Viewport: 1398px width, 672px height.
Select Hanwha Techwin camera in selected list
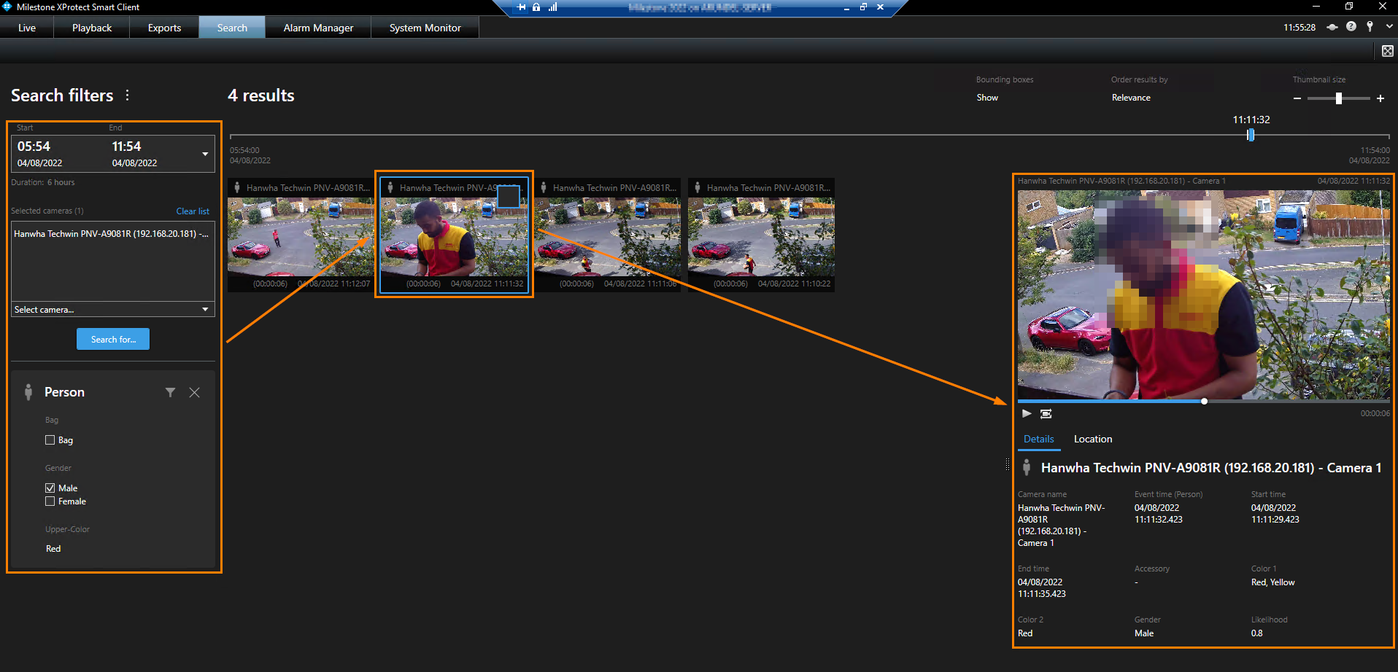click(112, 234)
